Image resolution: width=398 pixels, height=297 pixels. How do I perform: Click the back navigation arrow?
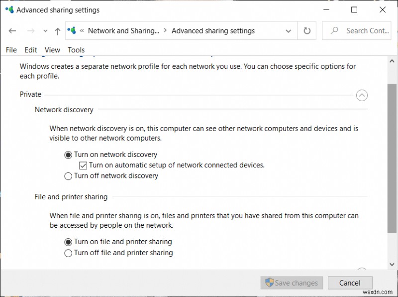click(x=12, y=31)
